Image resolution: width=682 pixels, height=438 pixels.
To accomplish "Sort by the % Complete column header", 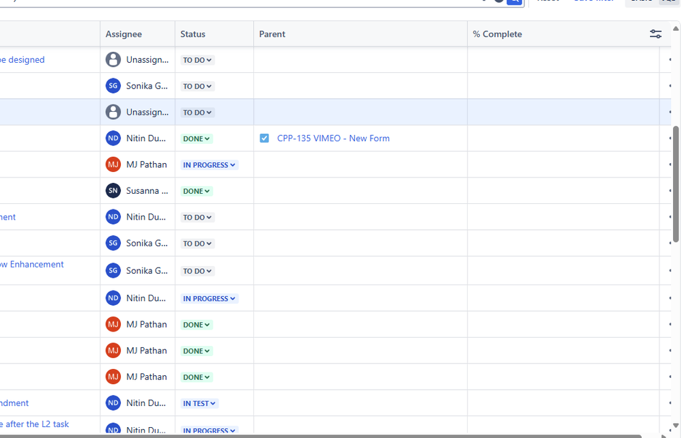I will (497, 34).
